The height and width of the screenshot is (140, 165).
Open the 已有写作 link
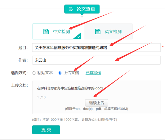point(93,73)
